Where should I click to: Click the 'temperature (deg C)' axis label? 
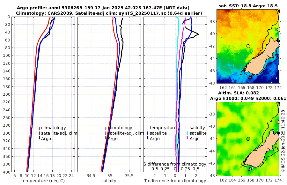click(x=43, y=181)
